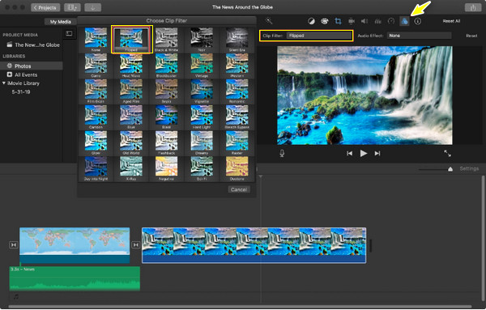Skip to previous clip

[x=349, y=153]
